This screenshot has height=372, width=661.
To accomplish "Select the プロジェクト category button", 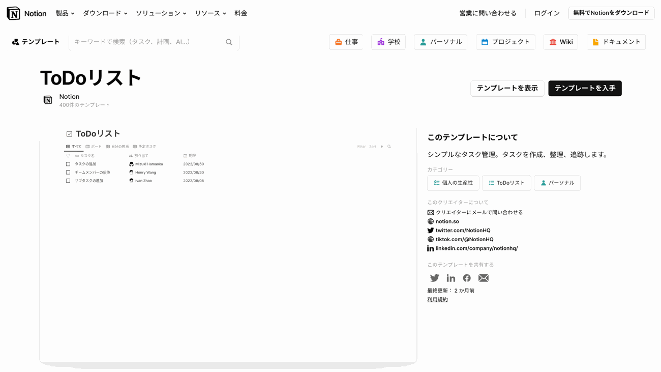I will point(505,42).
